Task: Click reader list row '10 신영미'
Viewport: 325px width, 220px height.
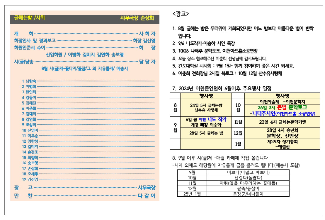Action: pyautogui.click(x=88, y=130)
